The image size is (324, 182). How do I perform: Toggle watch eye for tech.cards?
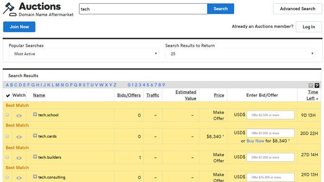(x=19, y=137)
